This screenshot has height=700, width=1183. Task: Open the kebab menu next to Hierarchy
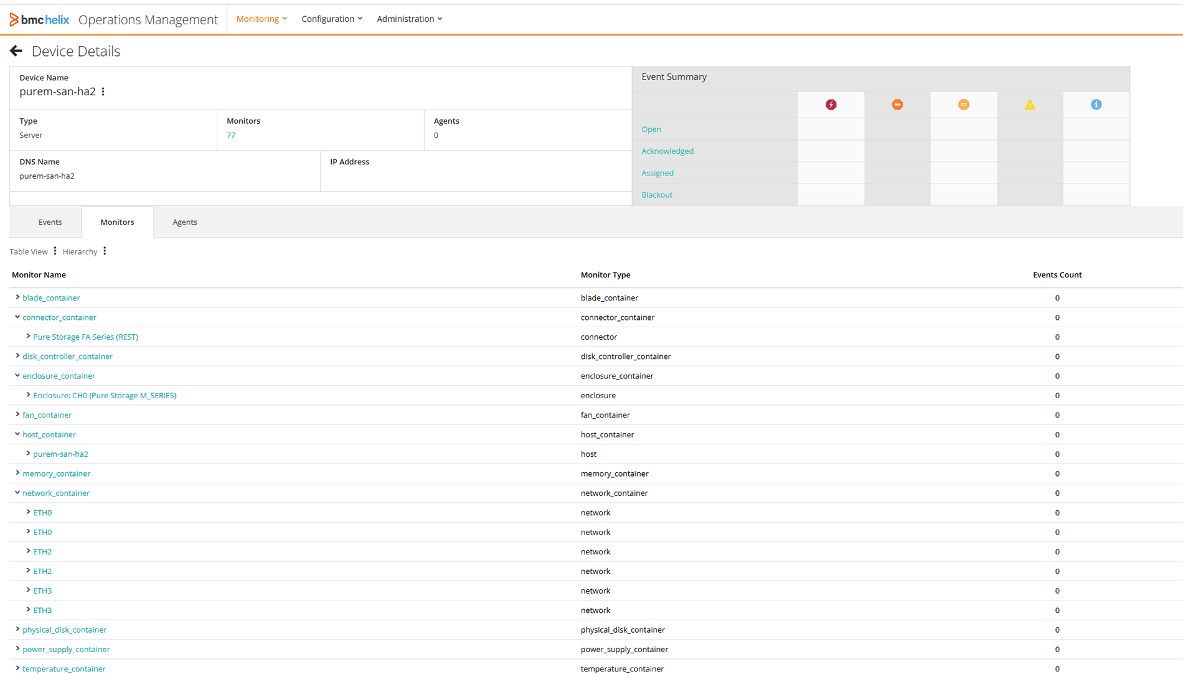point(105,251)
